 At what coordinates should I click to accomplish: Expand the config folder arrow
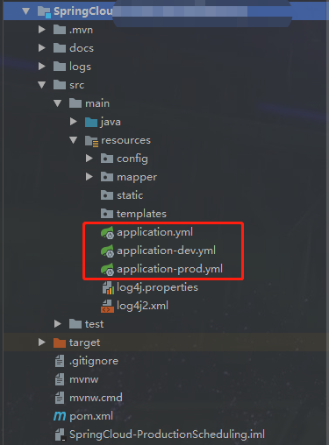pyautogui.click(x=89, y=159)
